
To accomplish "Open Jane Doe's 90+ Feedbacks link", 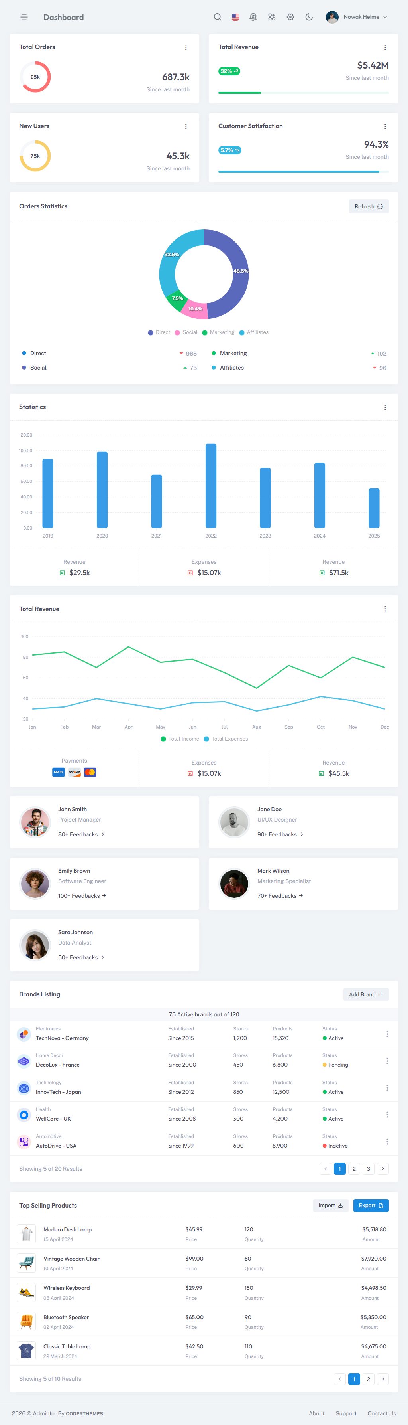I will (280, 834).
